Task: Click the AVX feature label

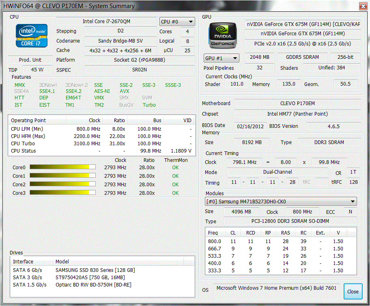Action: (125, 91)
